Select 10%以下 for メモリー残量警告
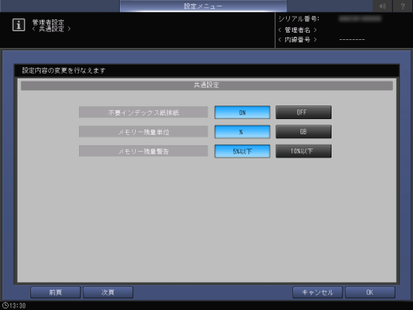This screenshot has width=413, height=310. 304,151
